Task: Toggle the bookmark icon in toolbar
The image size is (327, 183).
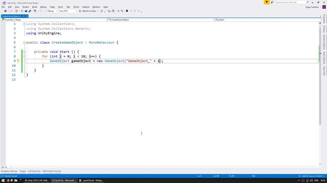Action: (127, 11)
